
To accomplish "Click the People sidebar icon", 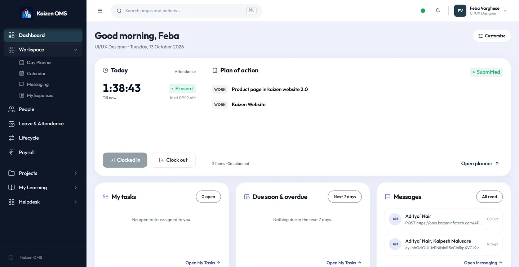I will [x=12, y=109].
